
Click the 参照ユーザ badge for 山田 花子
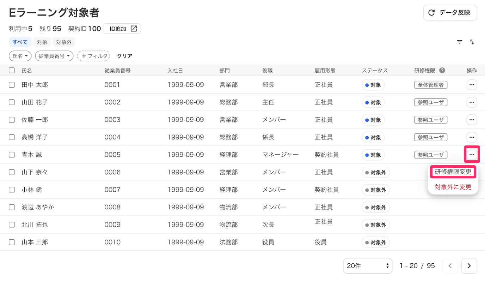click(x=431, y=102)
